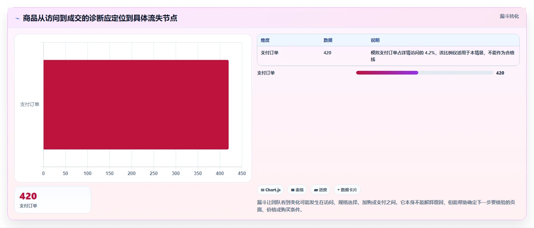Click the 420 支付订单 data card
This screenshot has height=228, width=534.
tap(53, 200)
